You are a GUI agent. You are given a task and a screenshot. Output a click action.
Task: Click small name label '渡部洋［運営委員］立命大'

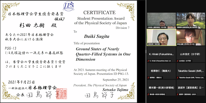click(187, 94)
